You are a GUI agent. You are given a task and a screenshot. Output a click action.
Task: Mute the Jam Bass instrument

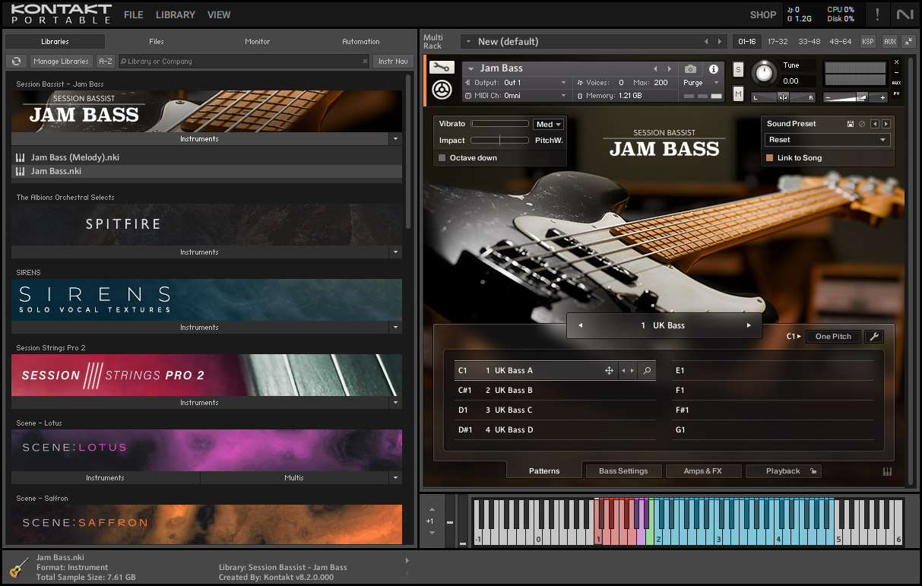click(737, 93)
